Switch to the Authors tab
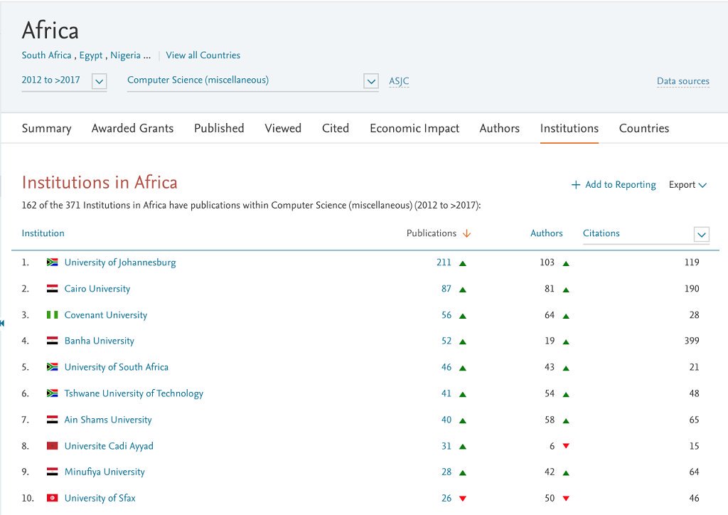Image resolution: width=728 pixels, height=515 pixels. 499,128
